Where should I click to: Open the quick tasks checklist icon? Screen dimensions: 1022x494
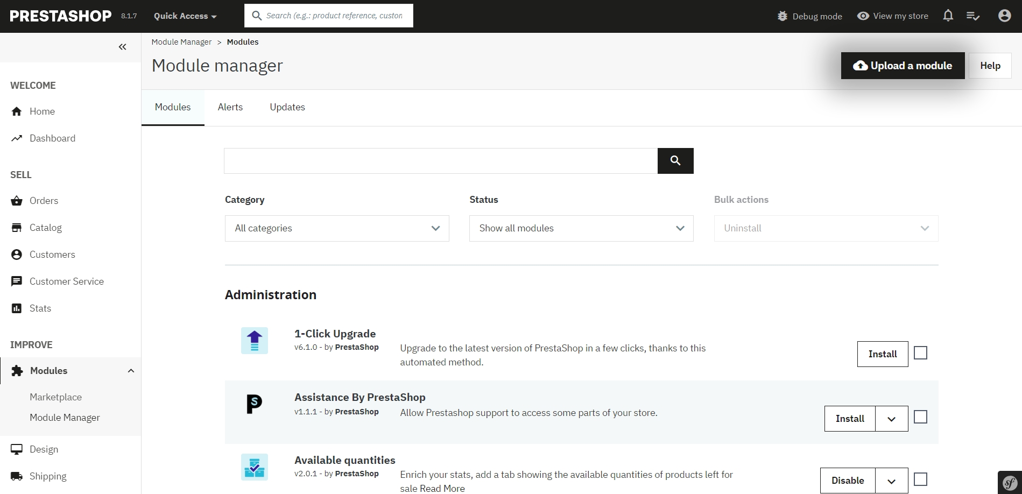coord(972,16)
